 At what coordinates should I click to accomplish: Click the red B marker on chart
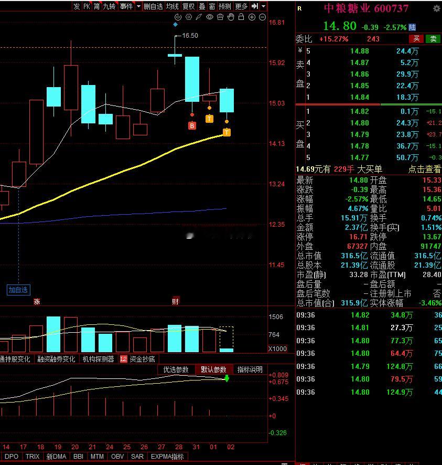[x=192, y=126]
